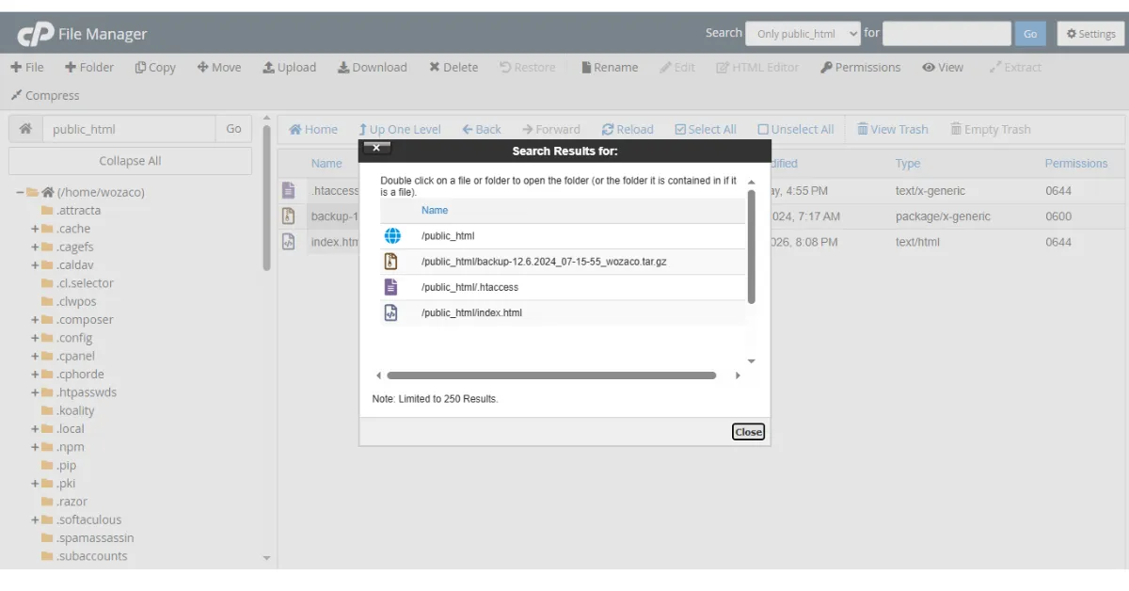Viewport: 1129px width, 591px height.
Task: Open View Trash
Action: point(892,129)
